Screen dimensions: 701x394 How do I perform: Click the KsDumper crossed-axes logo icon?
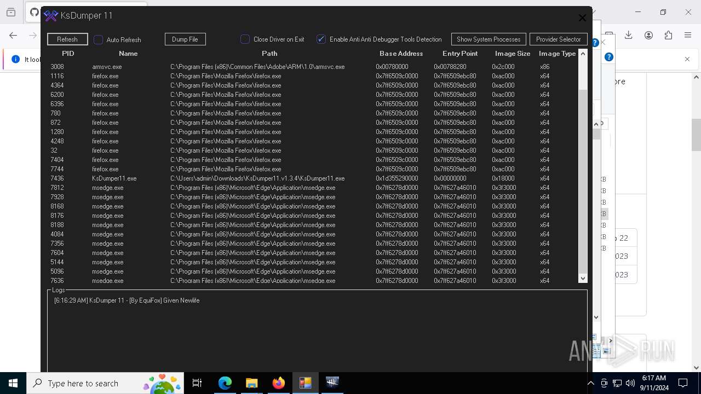click(x=51, y=16)
